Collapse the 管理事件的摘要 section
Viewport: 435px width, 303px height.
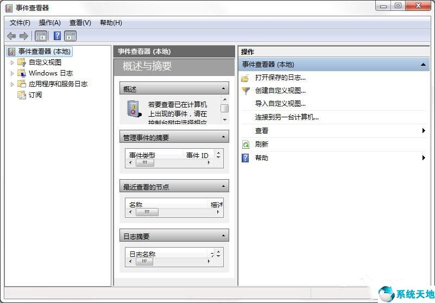pos(223,137)
